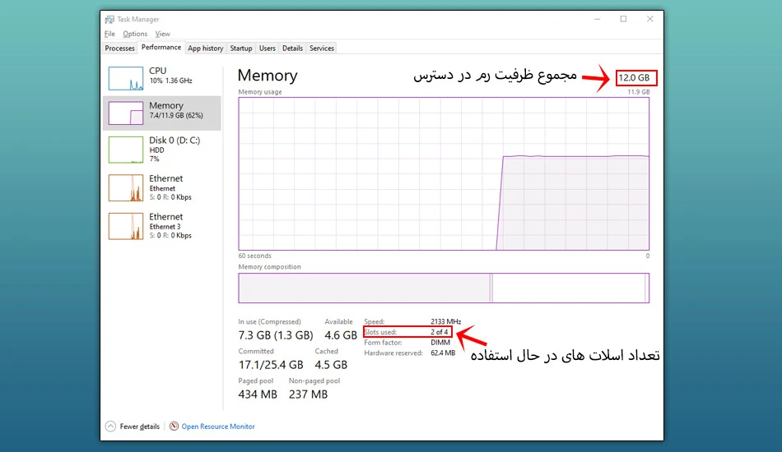Click the Memory composition bar
Screen dimensions: 782x452
point(444,288)
